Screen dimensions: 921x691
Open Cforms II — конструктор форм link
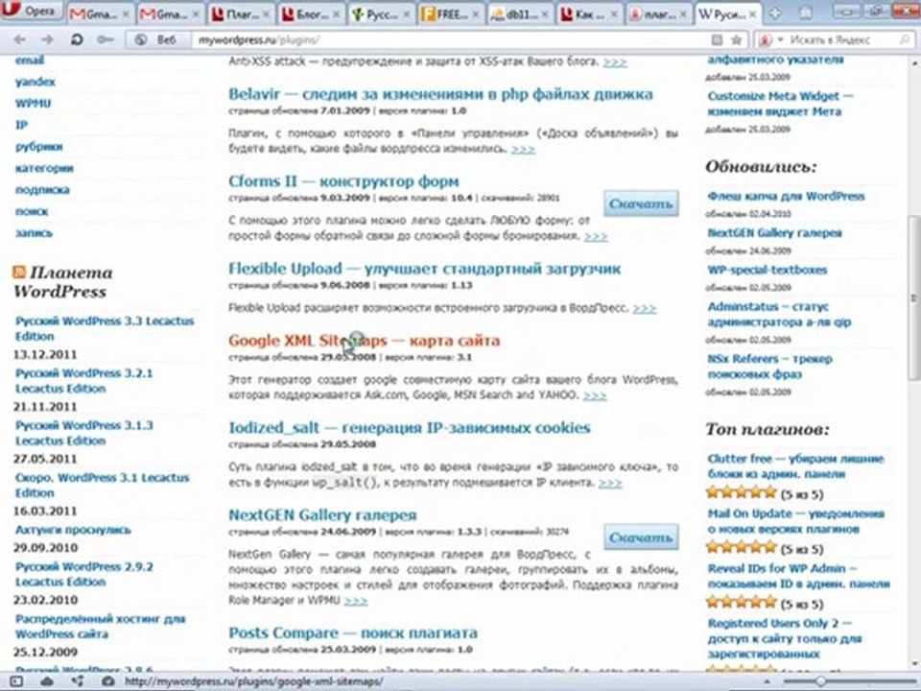pos(343,181)
